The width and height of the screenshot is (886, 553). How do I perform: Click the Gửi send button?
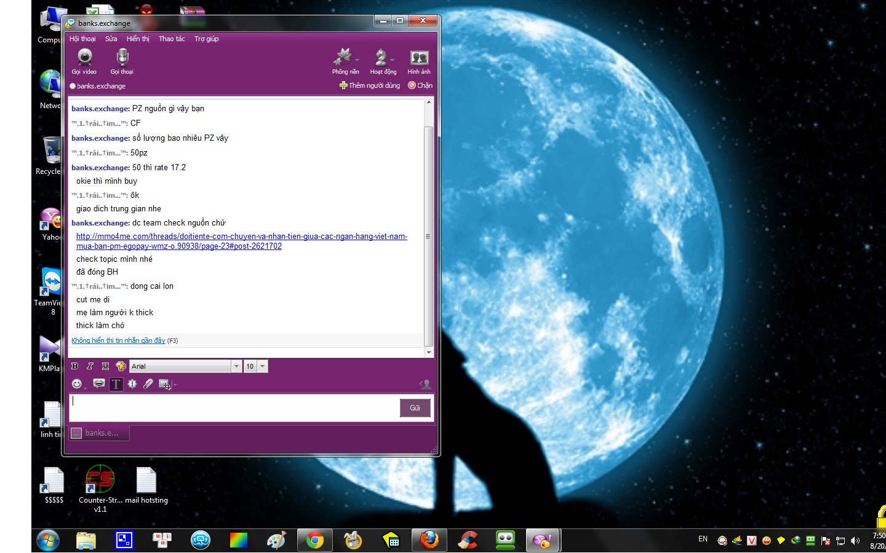tap(415, 408)
